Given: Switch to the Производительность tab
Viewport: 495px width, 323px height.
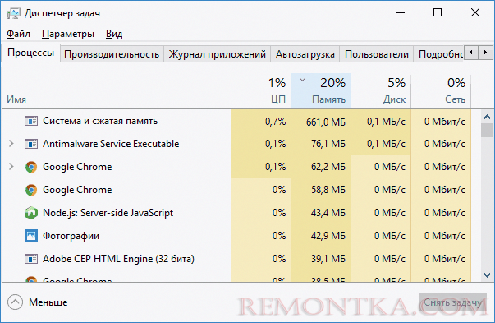Looking at the screenshot, I should tap(112, 54).
